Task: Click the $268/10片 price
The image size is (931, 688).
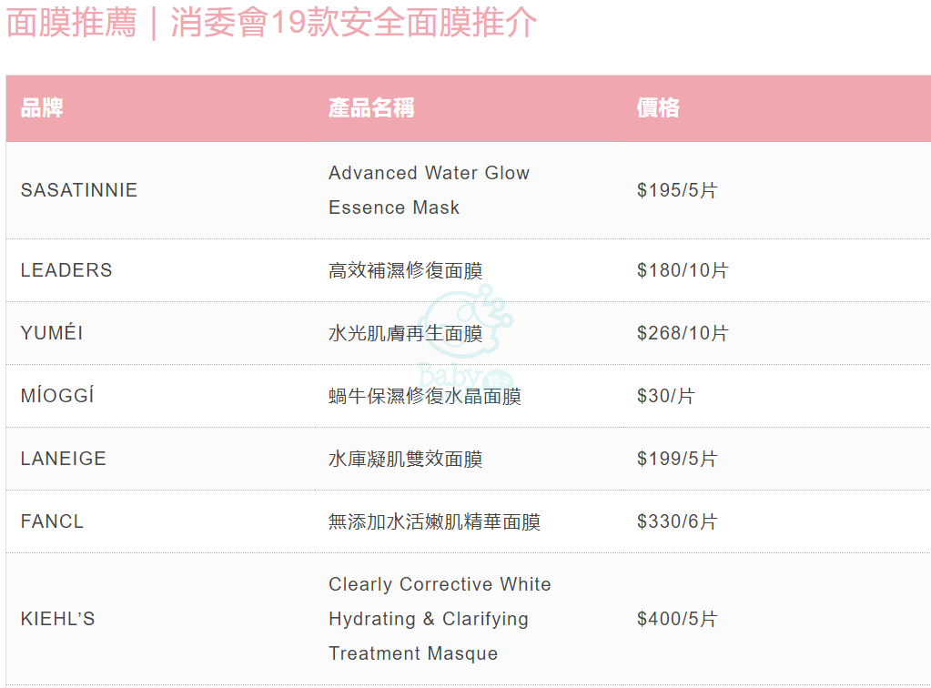Action: [x=683, y=333]
